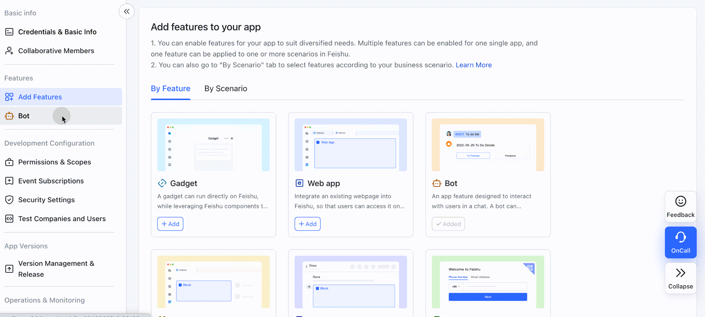The width and height of the screenshot is (705, 317).
Task: Click the Security Settings shield icon
Action: click(9, 200)
